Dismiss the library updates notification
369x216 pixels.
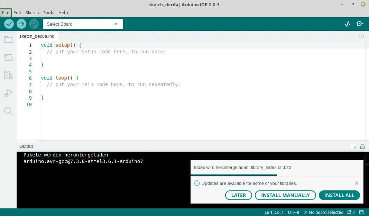(357, 183)
